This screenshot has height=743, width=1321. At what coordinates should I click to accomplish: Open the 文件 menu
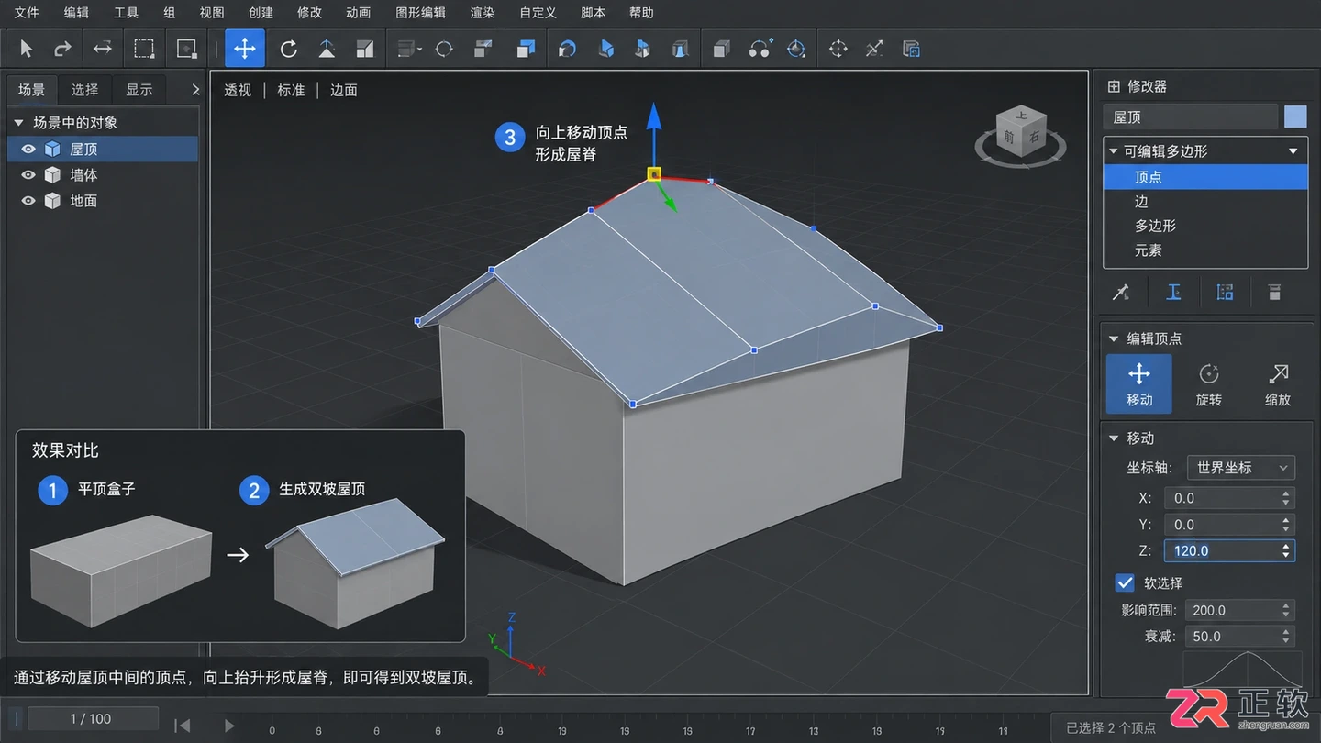(27, 13)
